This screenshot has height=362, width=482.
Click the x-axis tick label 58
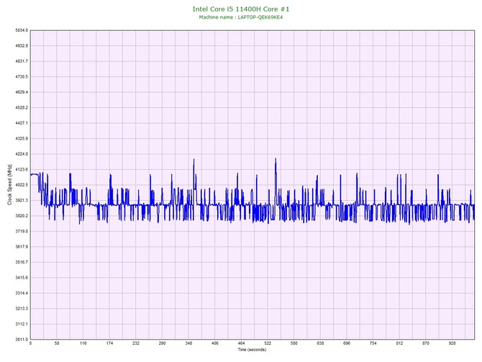click(57, 343)
